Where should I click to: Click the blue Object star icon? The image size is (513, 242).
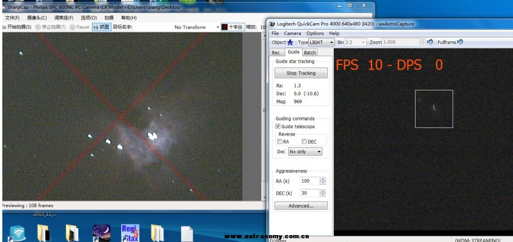point(290,42)
